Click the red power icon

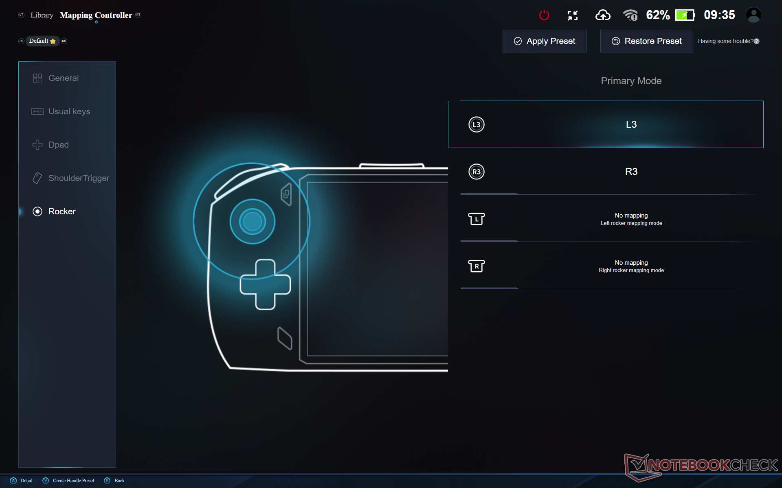pos(544,15)
